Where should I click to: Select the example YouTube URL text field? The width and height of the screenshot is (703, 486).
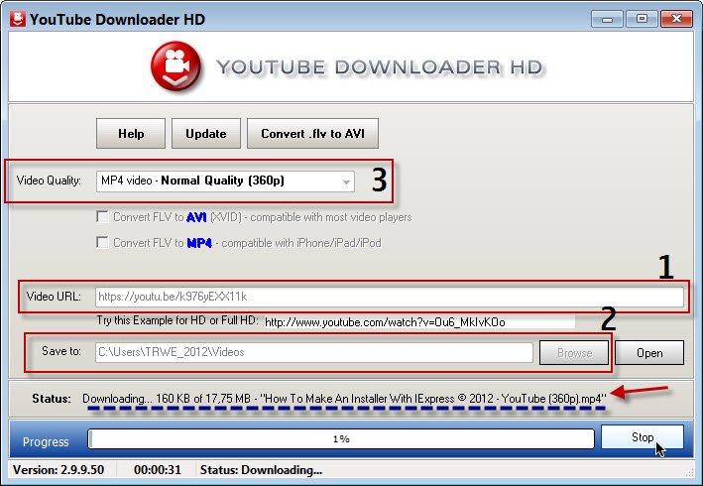(419, 322)
